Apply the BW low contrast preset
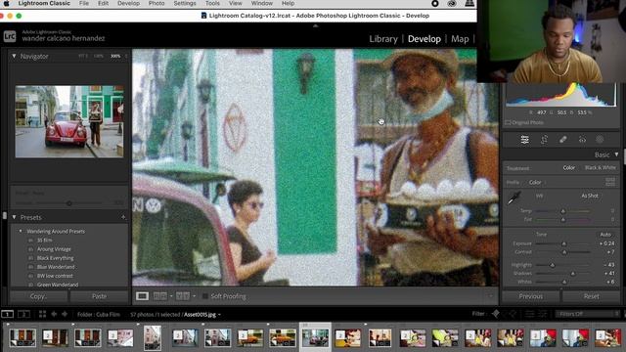Image resolution: width=626 pixels, height=352 pixels. 55,276
